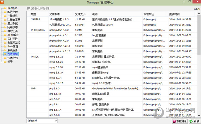Click the description 好吧, 国庆快乐.

point(100,104)
